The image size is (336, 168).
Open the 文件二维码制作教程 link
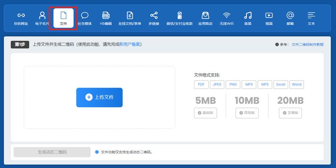307,45
